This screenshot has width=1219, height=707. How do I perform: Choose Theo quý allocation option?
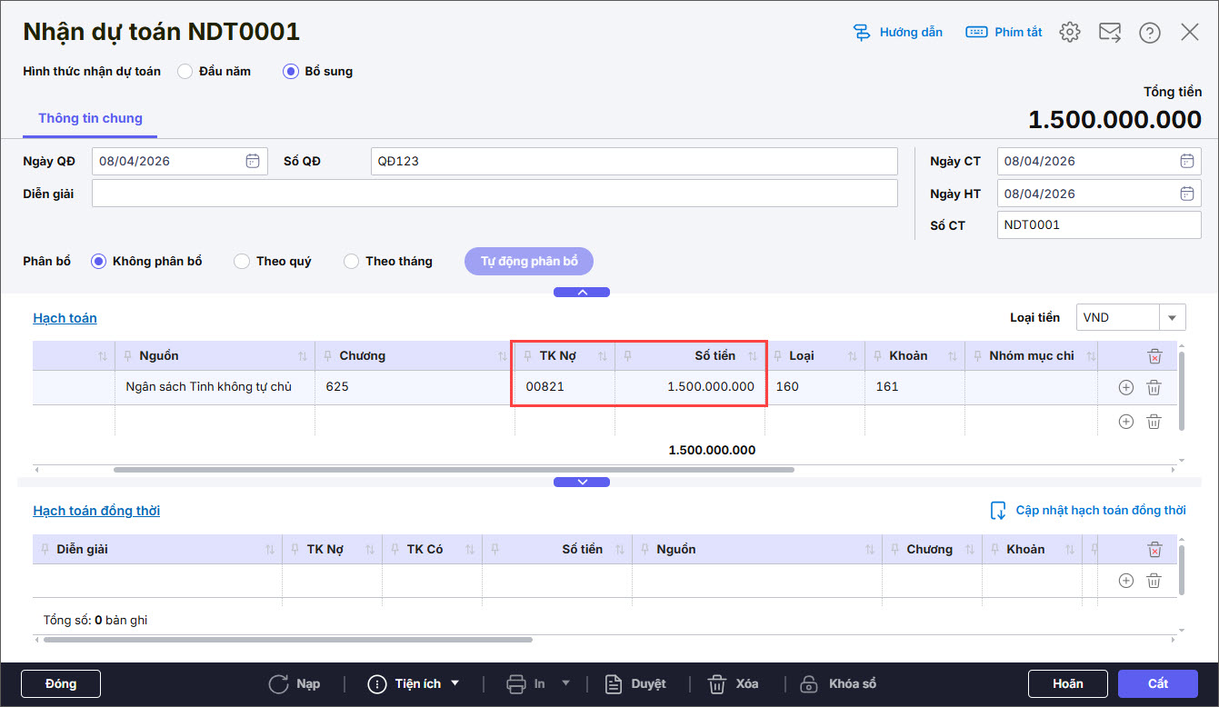click(x=242, y=262)
